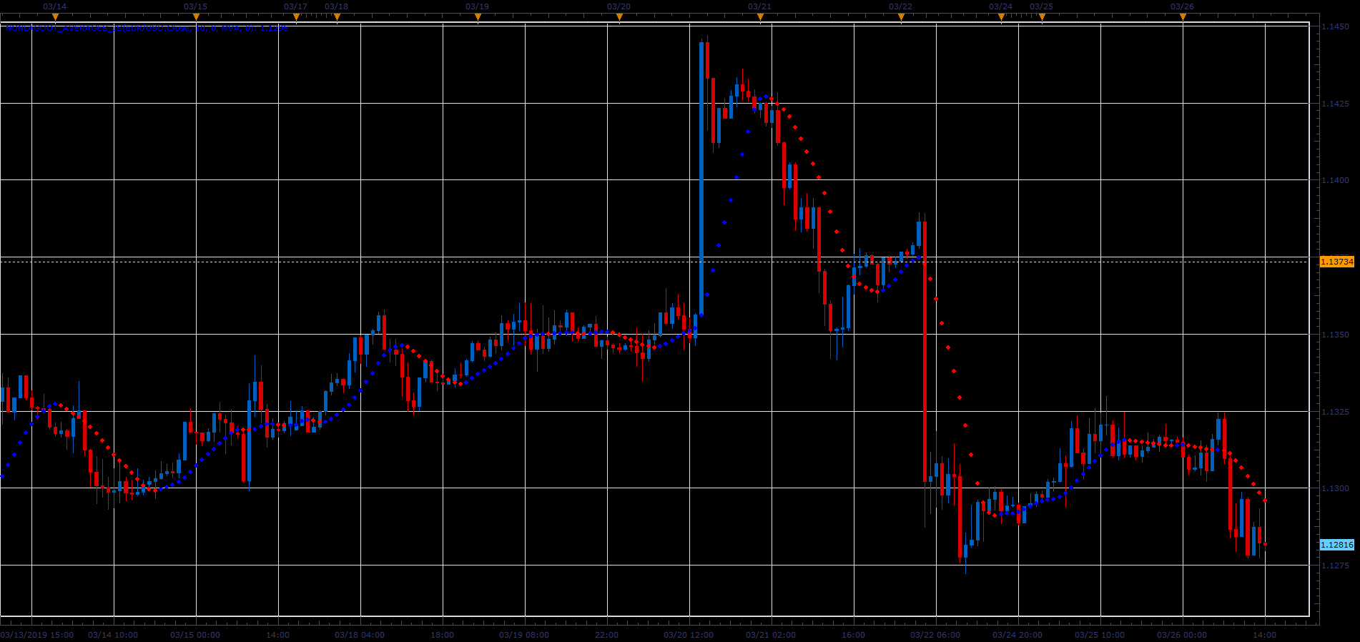Select the NONLAGDOT_AVERAGES indicator label
Image resolution: width=1360 pixels, height=642 pixels.
[146, 29]
